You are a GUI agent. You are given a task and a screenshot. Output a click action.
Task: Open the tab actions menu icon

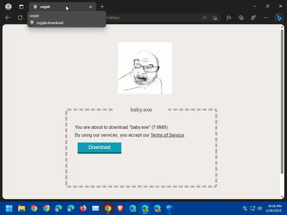pos(21,7)
